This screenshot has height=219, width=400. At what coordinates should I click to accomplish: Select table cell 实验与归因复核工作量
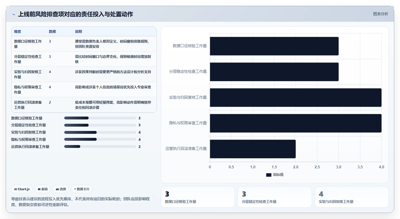(x=28, y=74)
